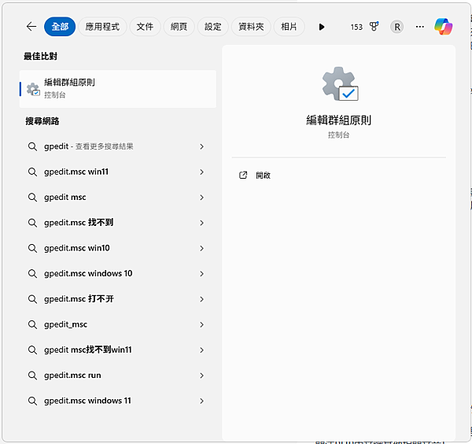The image size is (472, 444).
Task: Expand the chevron for 'gpedit.msc win10'
Action: coord(201,249)
